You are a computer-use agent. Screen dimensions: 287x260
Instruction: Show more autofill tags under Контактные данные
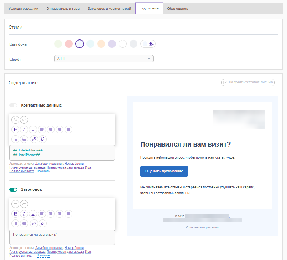[43, 171]
